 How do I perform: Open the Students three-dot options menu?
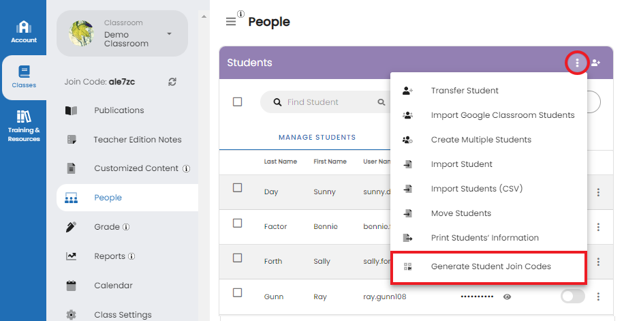point(577,63)
